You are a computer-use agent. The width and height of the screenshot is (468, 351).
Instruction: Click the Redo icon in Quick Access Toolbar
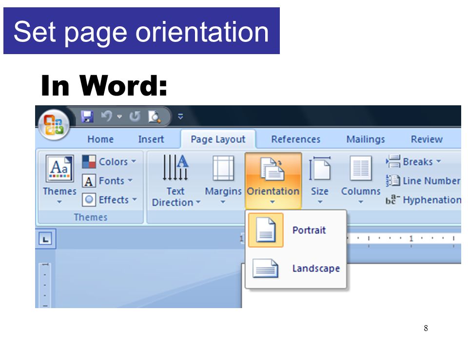(135, 117)
